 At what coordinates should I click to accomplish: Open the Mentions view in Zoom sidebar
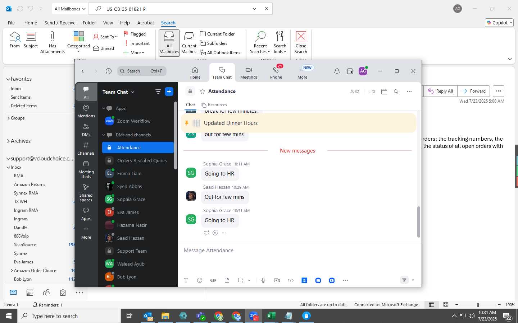(x=86, y=111)
